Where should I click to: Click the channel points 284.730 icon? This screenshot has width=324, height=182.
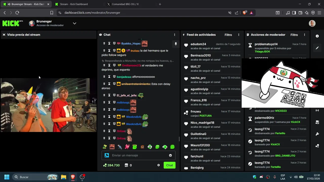click(105, 165)
